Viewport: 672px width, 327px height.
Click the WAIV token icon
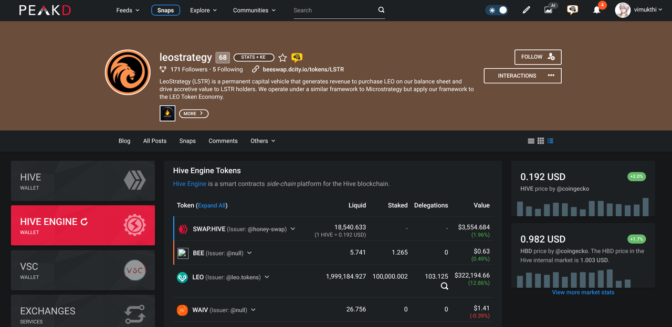click(x=182, y=310)
